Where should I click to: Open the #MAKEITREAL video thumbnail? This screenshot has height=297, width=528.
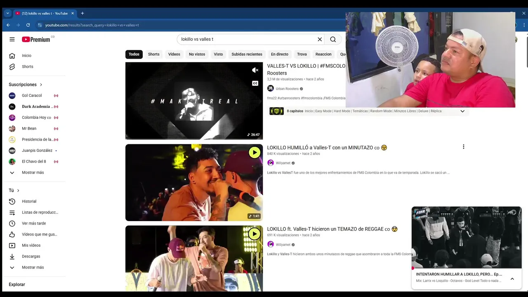(x=194, y=101)
